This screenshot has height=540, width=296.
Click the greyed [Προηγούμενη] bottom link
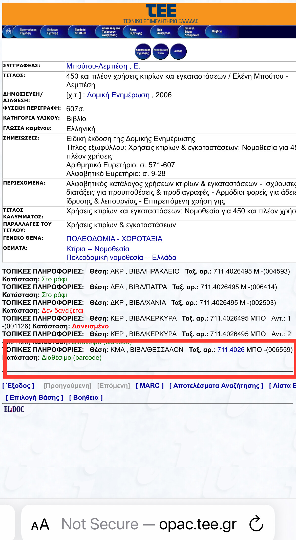point(68,386)
